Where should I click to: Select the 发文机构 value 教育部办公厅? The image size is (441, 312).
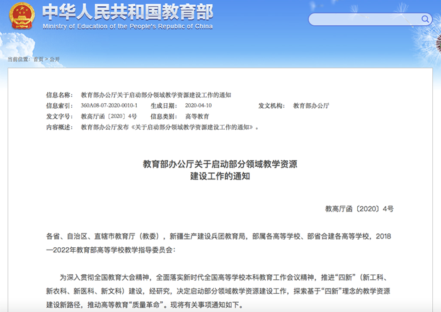(x=311, y=106)
